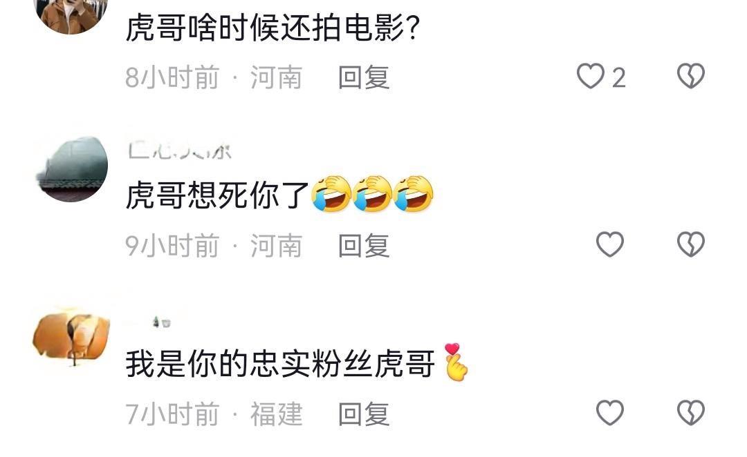
Task: Tap the laughing-crying emojis in comment
Action: [373, 193]
